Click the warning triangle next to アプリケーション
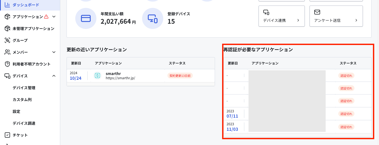The image size is (379, 145). 46,17
